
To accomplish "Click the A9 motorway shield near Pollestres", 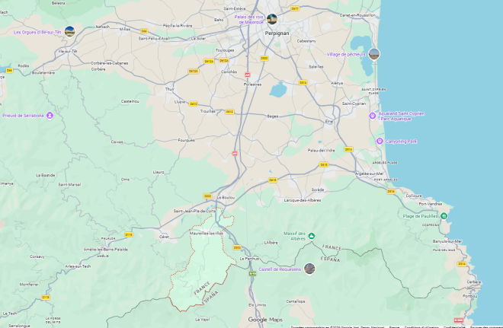I will [x=248, y=75].
